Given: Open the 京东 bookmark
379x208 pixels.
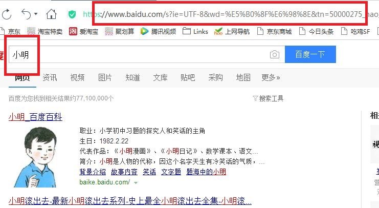Looking at the screenshot, I should pos(10,31).
